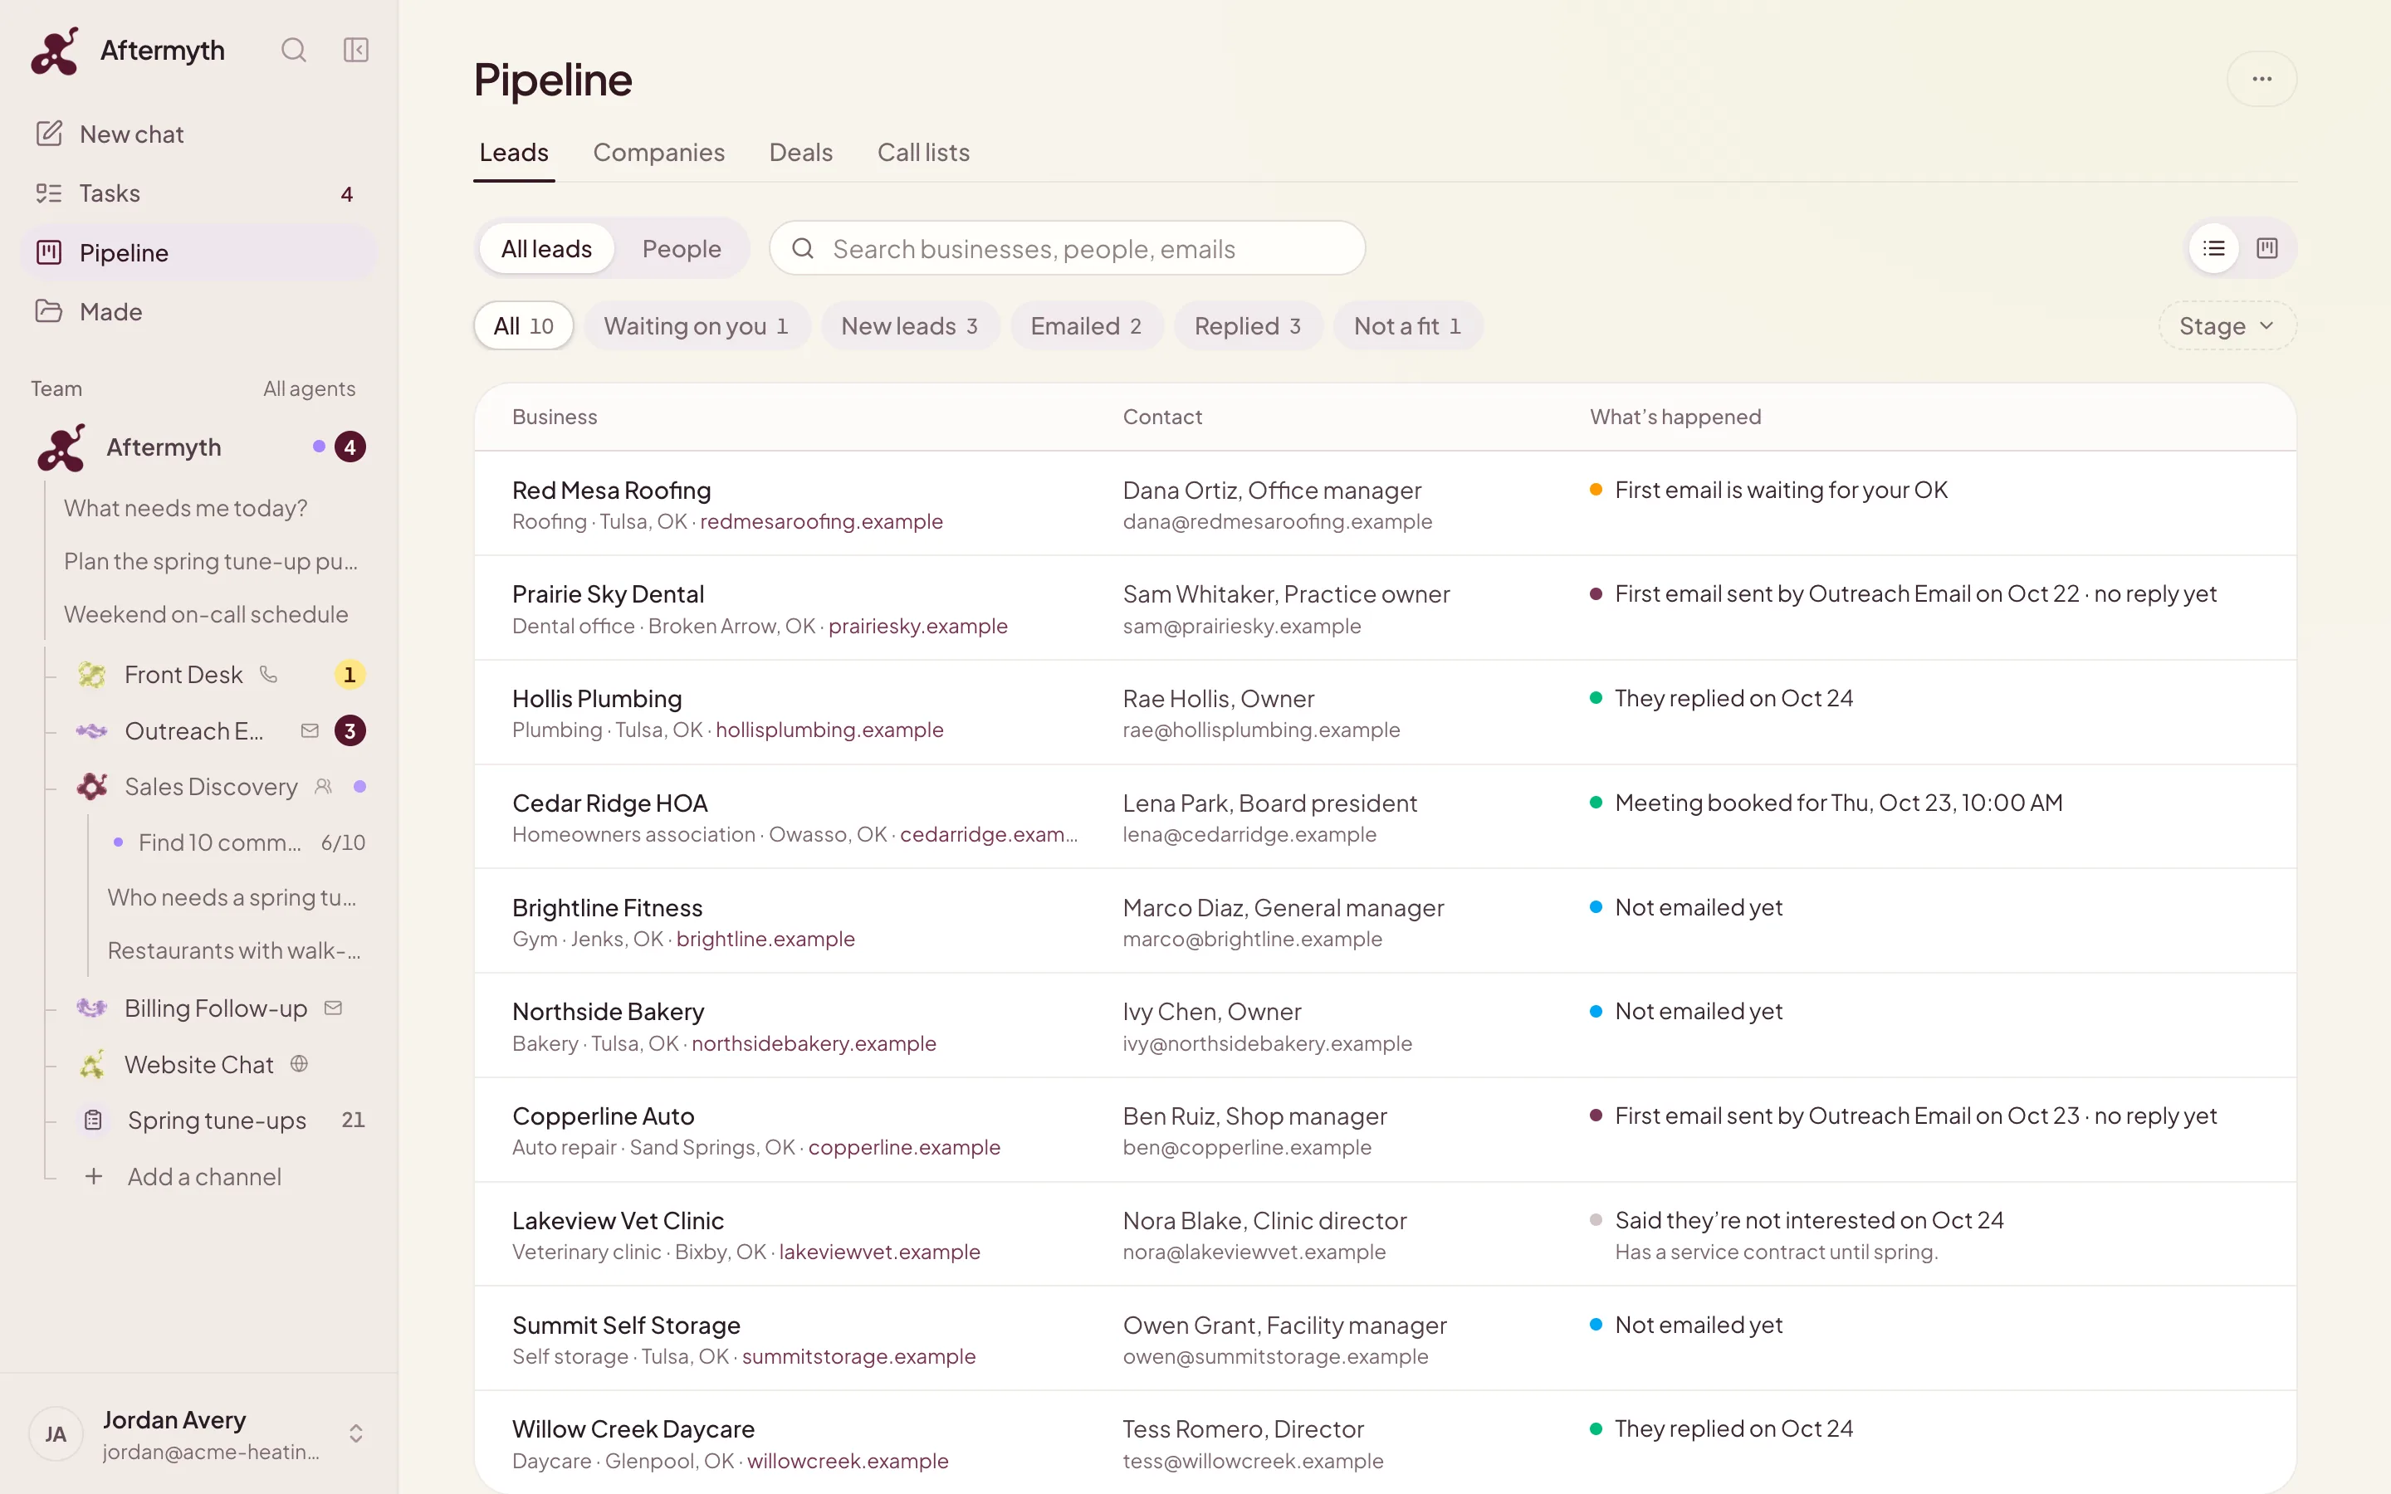Filter by Waiting on you chip
2391x1494 pixels.
[x=697, y=326]
